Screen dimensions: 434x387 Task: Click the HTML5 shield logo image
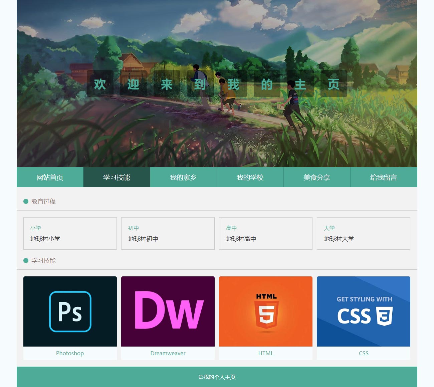click(266, 311)
